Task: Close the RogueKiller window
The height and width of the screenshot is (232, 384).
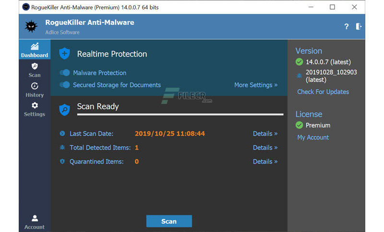Action: [x=354, y=7]
